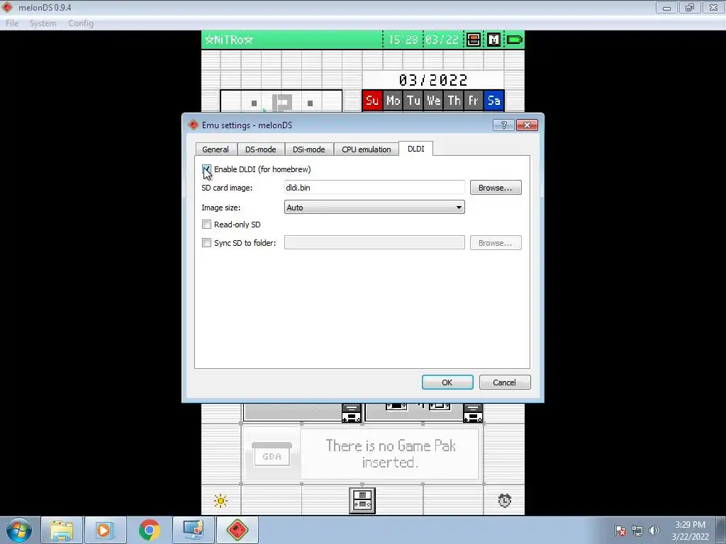This screenshot has width=726, height=544.
Task: Open the volume speaker tray icon
Action: [654, 531]
